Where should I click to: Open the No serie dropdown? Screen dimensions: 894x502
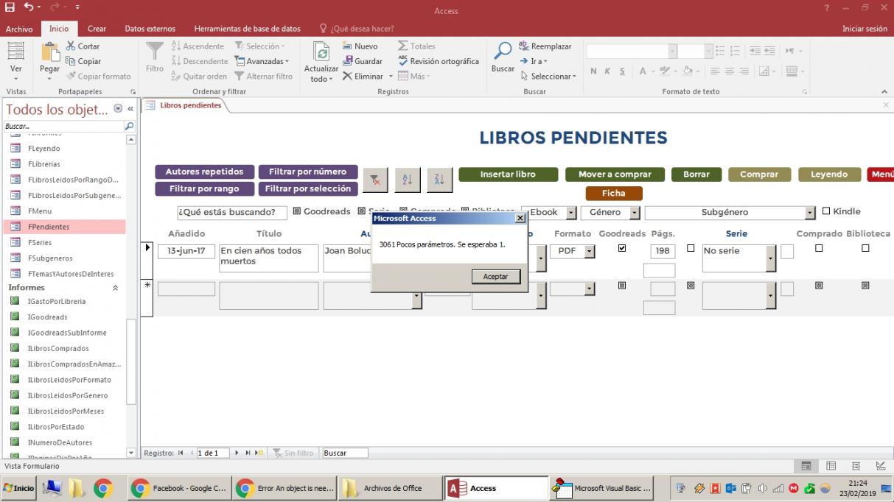coord(771,258)
